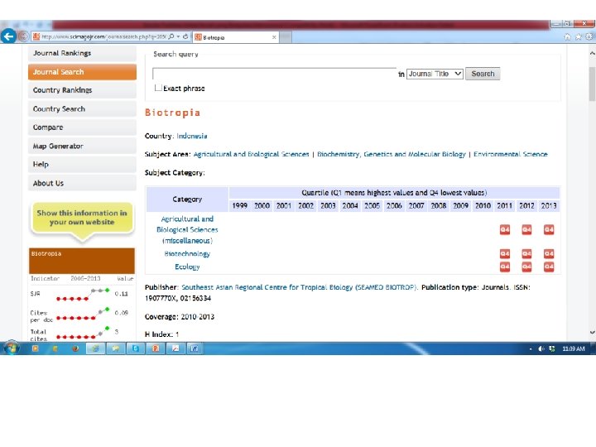Open the File Explorer folder on the taskbar
Screen dimensions: 596x447
tap(115, 348)
